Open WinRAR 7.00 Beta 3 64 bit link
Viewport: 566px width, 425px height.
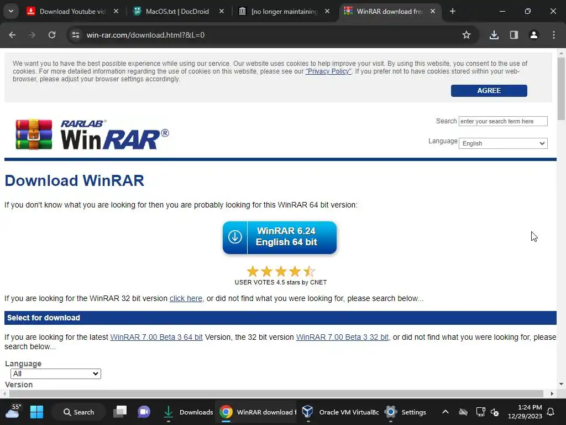tap(156, 337)
